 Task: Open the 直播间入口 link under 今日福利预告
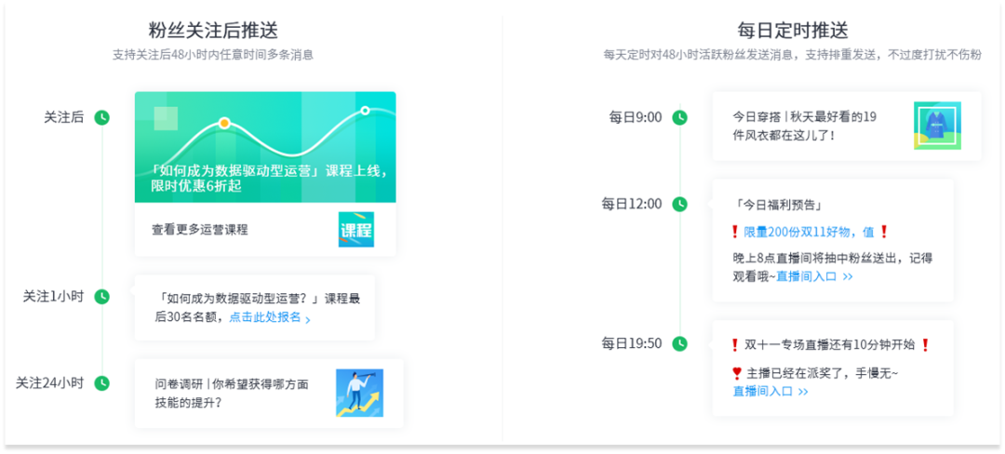814,276
